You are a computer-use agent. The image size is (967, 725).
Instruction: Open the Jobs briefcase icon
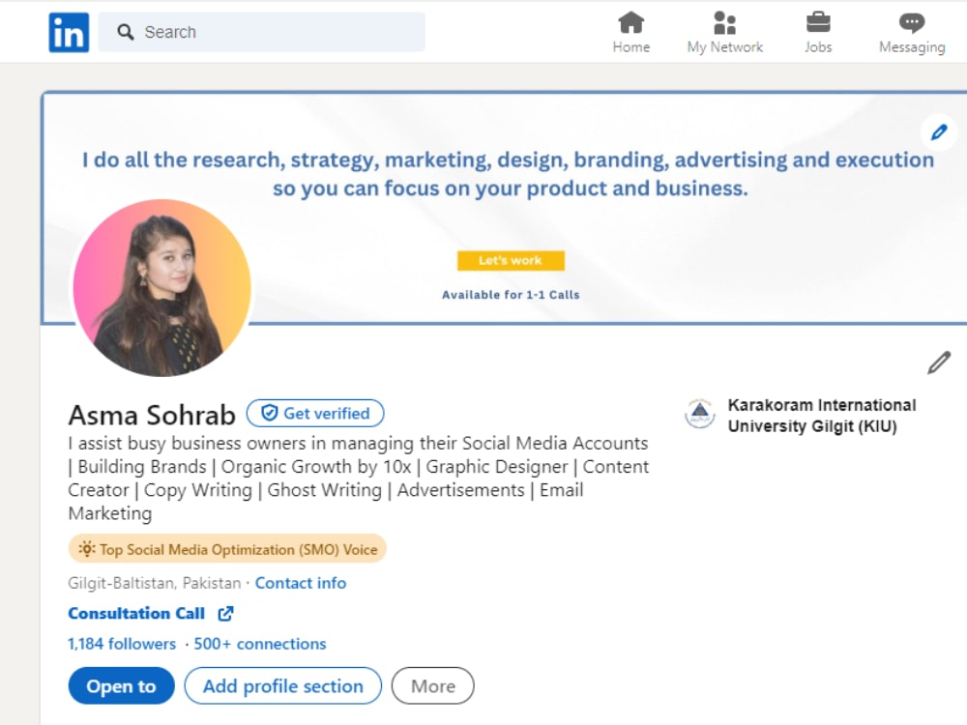(x=818, y=23)
